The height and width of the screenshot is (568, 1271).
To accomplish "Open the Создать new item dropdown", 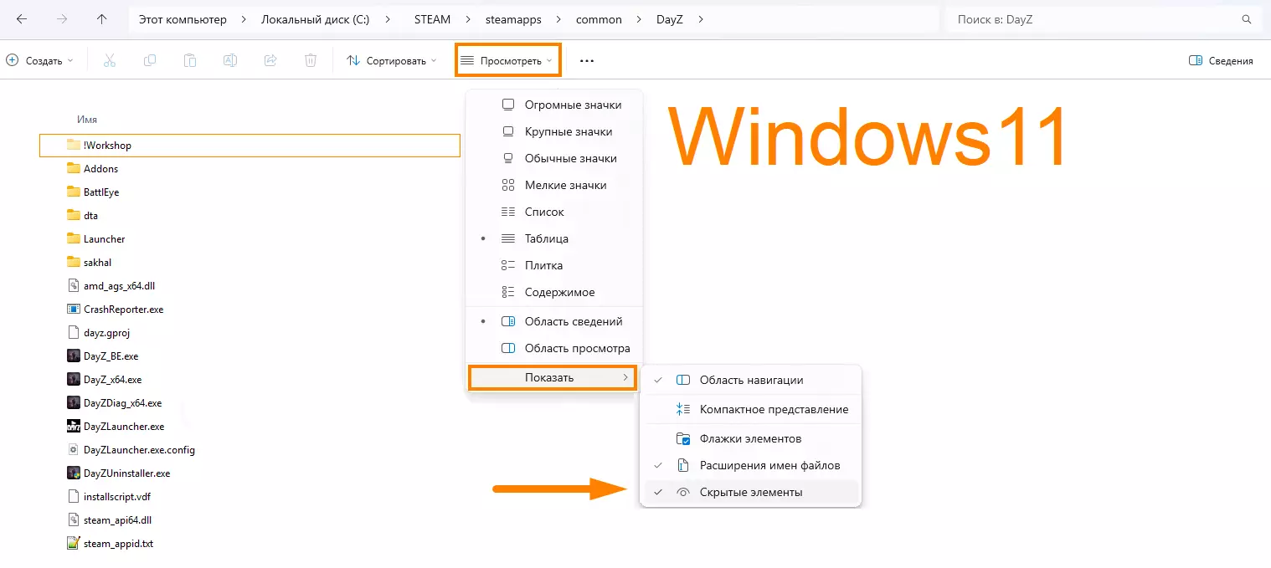I will tap(39, 60).
